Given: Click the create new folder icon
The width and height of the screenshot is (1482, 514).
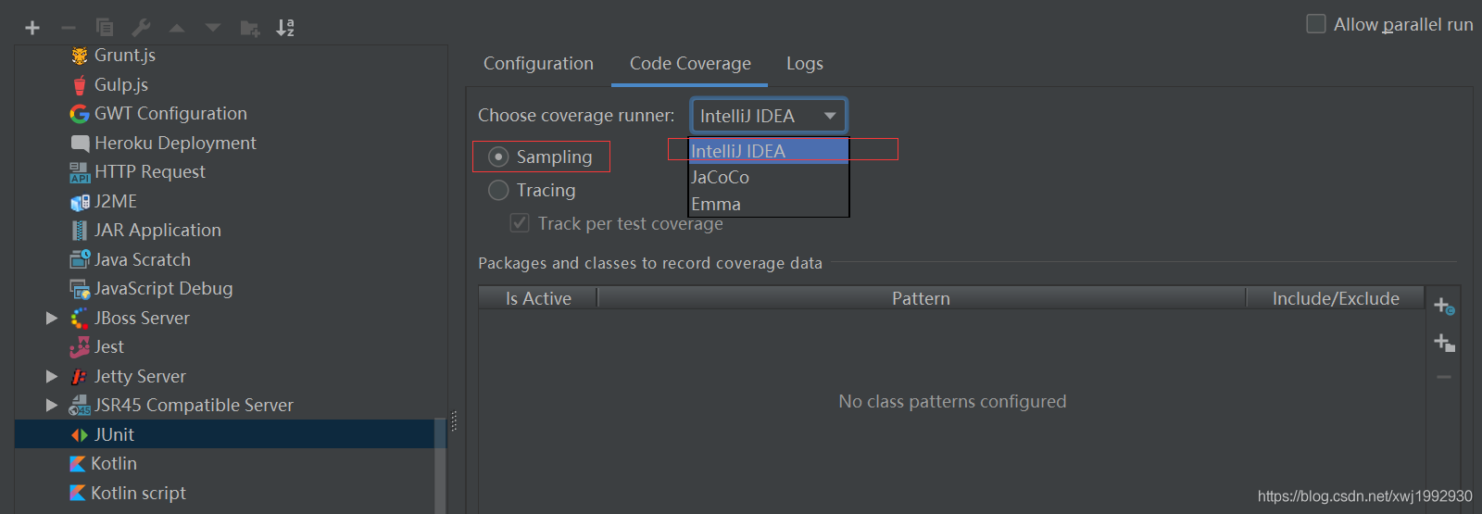Looking at the screenshot, I should click(249, 28).
